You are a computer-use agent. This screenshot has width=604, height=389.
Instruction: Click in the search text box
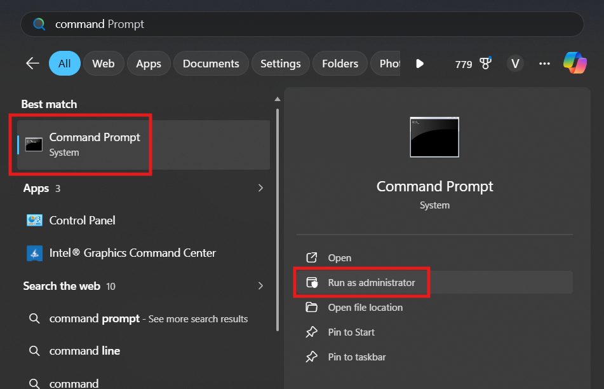pyautogui.click(x=305, y=24)
